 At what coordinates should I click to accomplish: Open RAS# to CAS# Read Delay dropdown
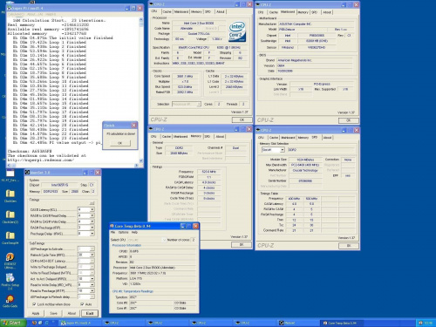coord(92,215)
